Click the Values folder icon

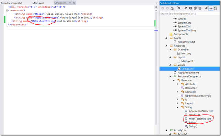pyautogui.click(x=175, y=65)
